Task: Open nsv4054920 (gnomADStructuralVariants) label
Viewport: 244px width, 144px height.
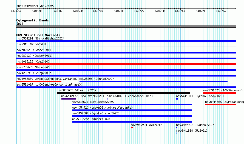Action: point(102,108)
